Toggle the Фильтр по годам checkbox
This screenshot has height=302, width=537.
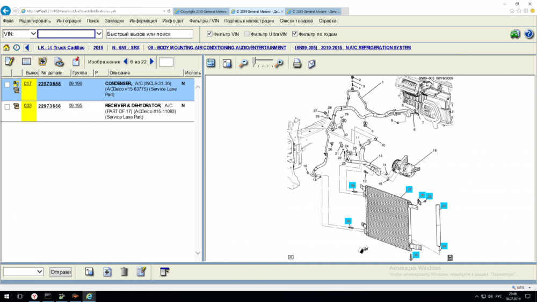295,34
